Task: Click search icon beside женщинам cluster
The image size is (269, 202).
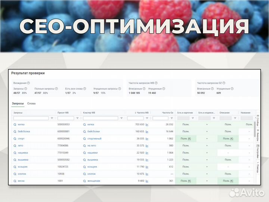Action: pos(84,181)
